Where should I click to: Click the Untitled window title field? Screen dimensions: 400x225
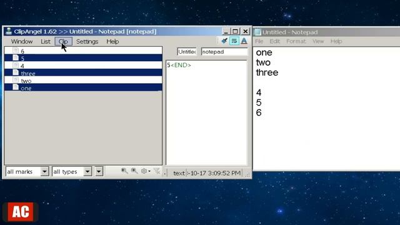click(x=187, y=52)
